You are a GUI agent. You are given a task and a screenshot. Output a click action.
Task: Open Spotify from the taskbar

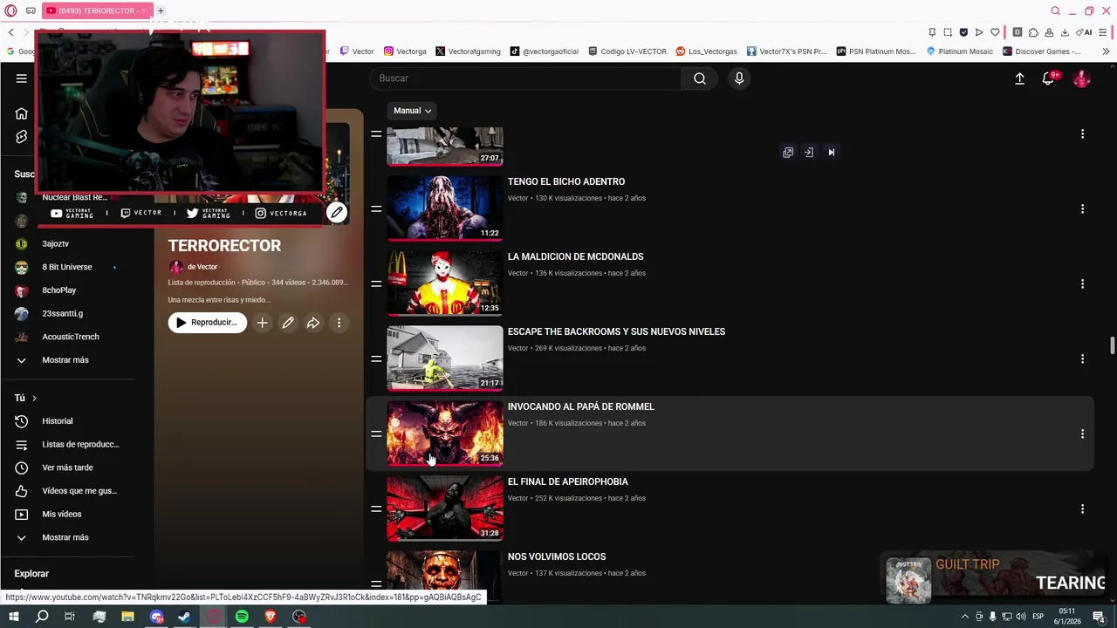coord(242,617)
